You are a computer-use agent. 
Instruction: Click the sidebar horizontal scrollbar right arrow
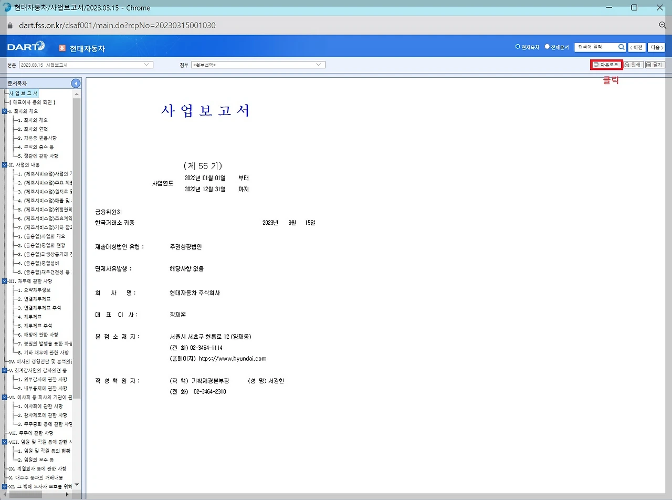point(67,494)
